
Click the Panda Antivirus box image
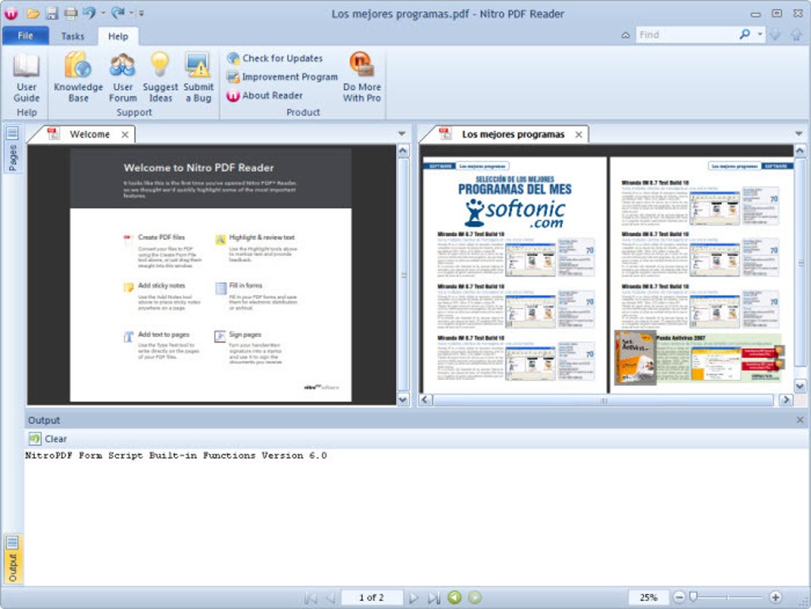[635, 358]
